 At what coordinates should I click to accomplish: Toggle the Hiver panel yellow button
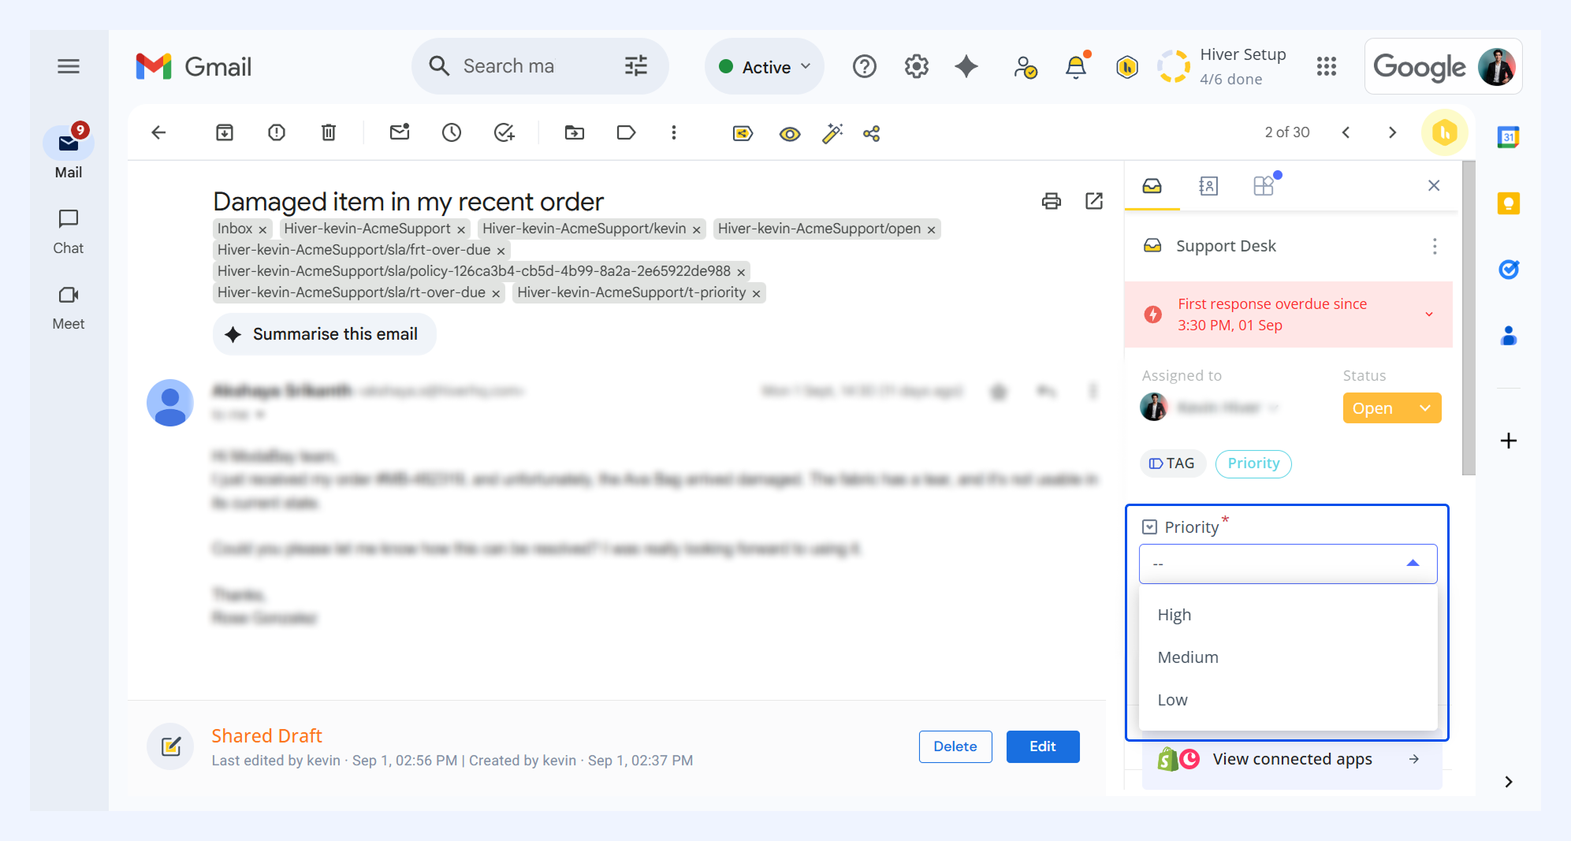(x=1445, y=132)
